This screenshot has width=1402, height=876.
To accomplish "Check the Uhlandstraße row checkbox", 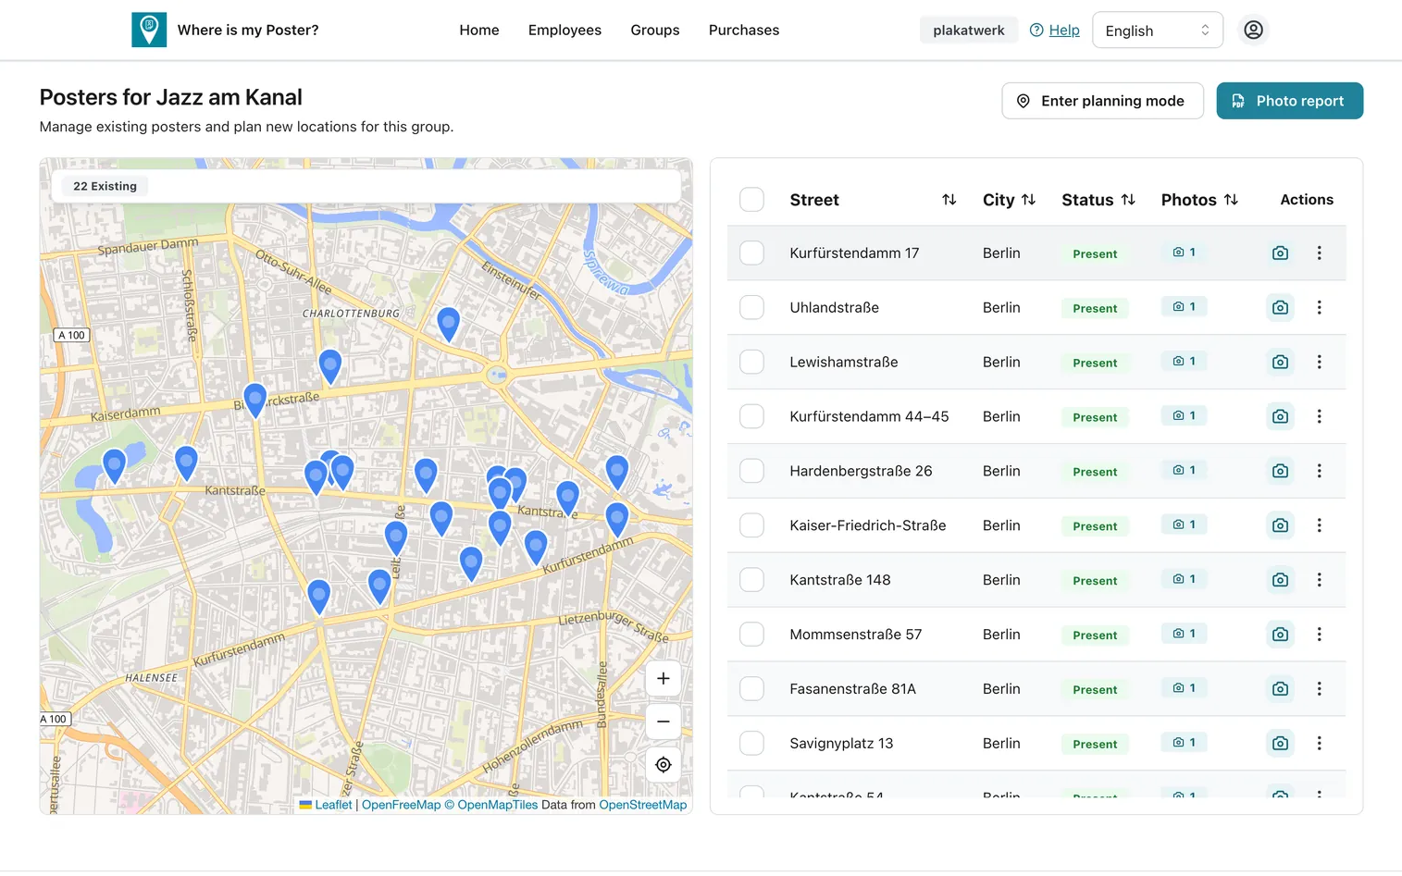I will coord(751,307).
